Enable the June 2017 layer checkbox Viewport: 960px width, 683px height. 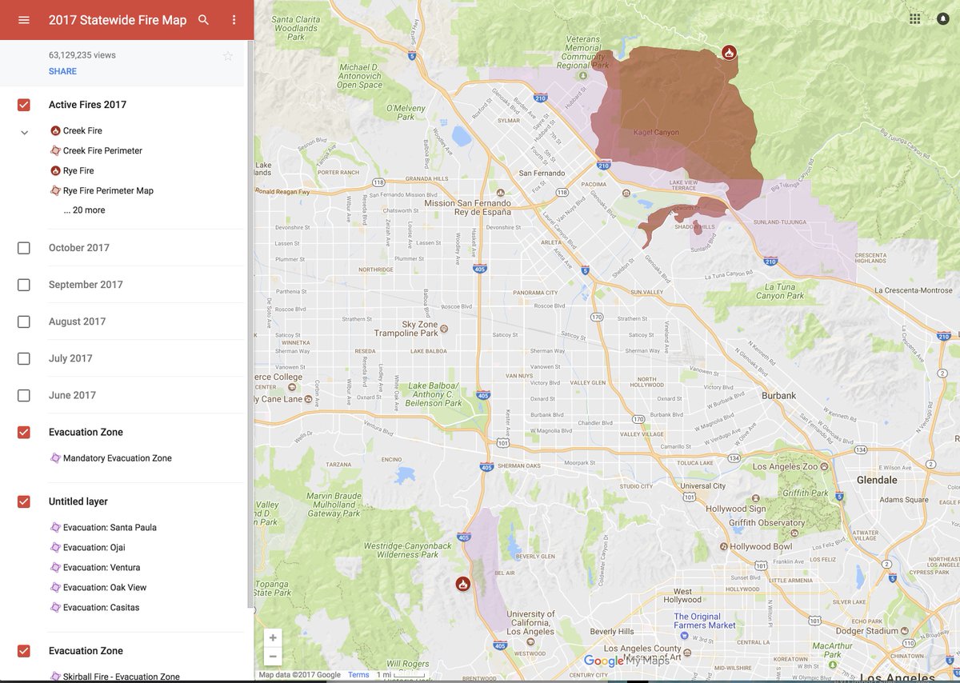[x=24, y=395]
